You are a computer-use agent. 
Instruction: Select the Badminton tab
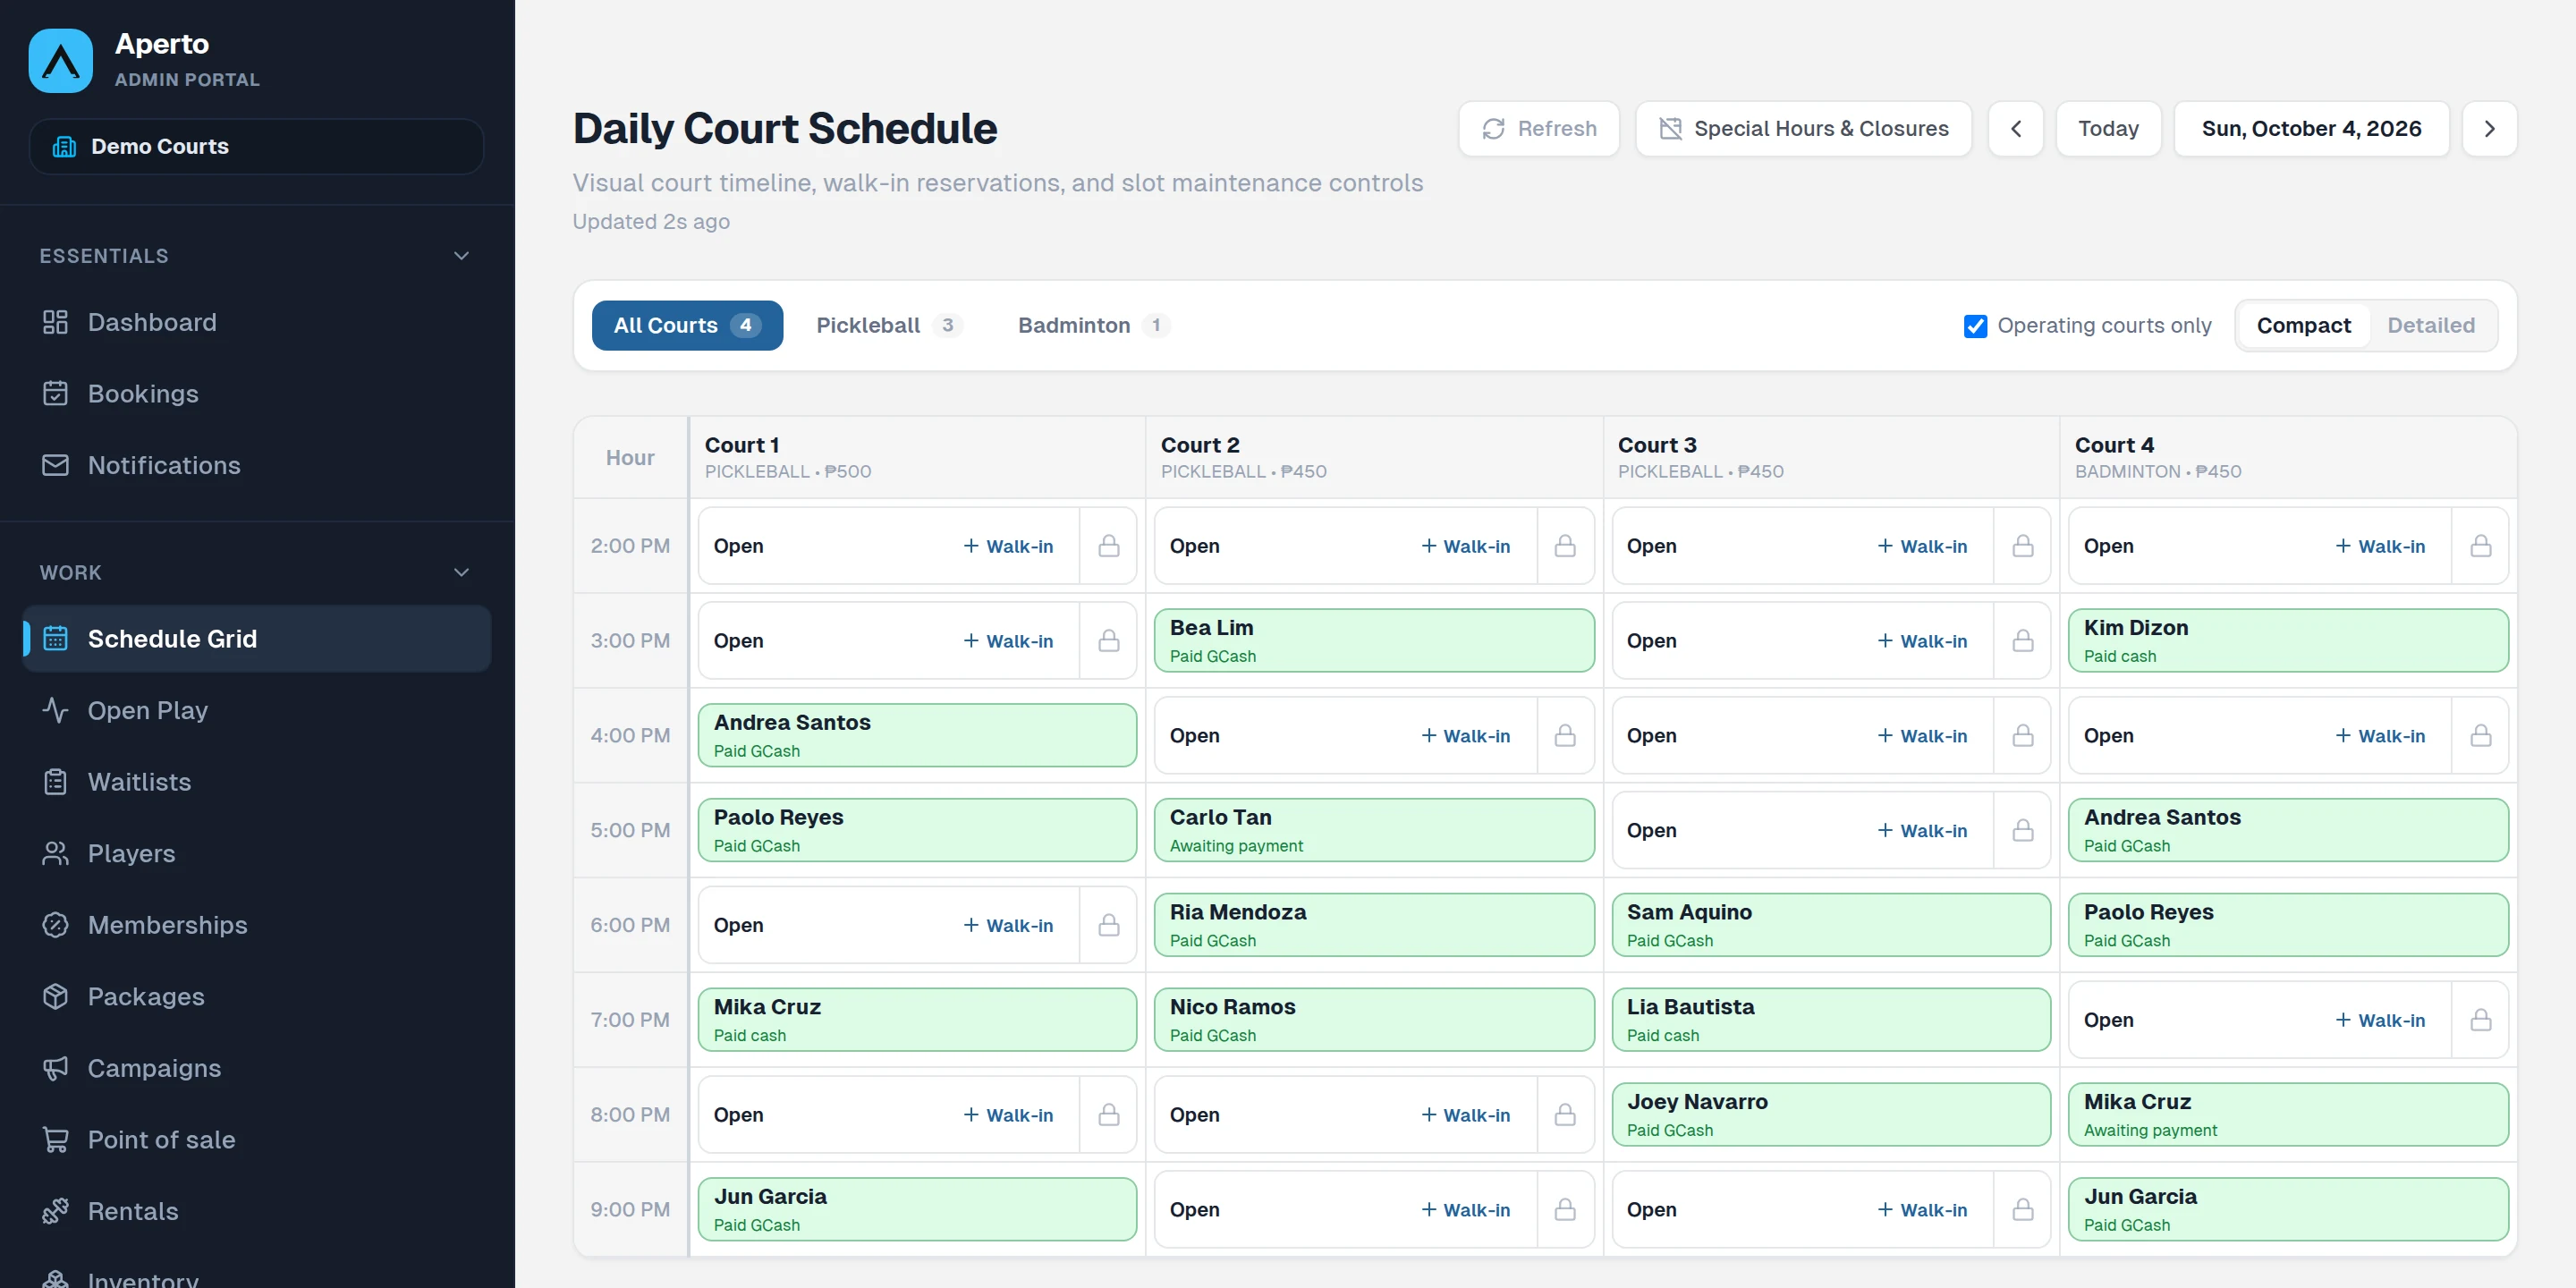click(x=1093, y=325)
